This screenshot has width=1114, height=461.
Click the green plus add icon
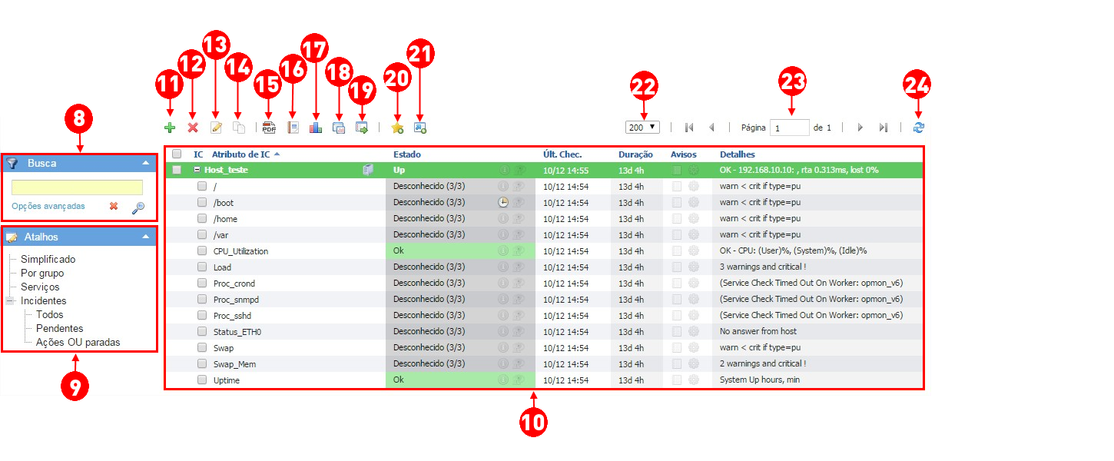(170, 128)
